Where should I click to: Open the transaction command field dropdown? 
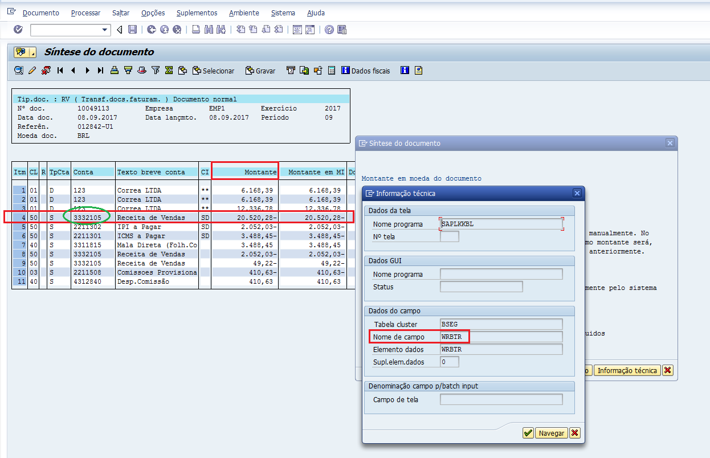[x=105, y=30]
